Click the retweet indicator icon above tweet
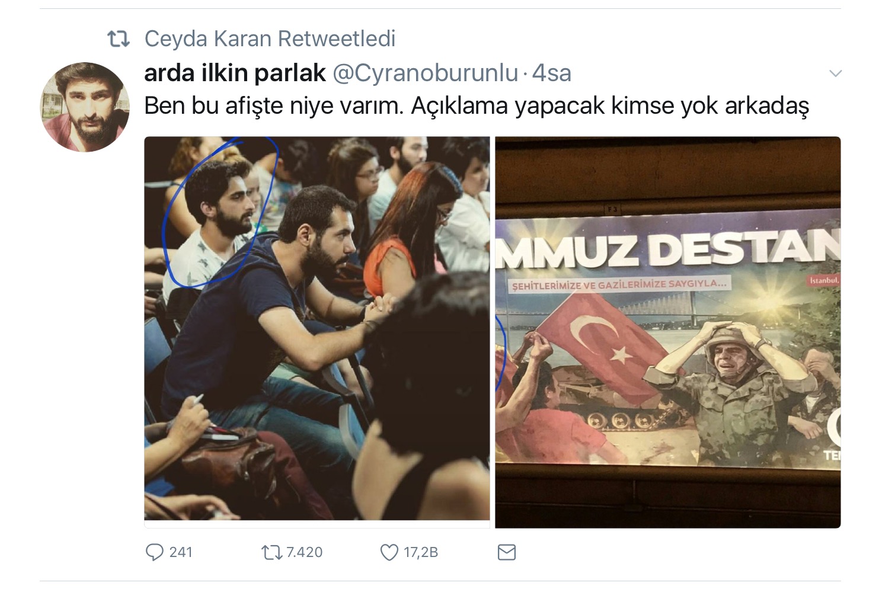The height and width of the screenshot is (589, 879). point(118,39)
